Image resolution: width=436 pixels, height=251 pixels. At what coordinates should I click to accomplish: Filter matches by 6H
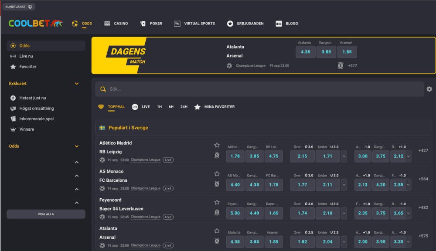171,107
